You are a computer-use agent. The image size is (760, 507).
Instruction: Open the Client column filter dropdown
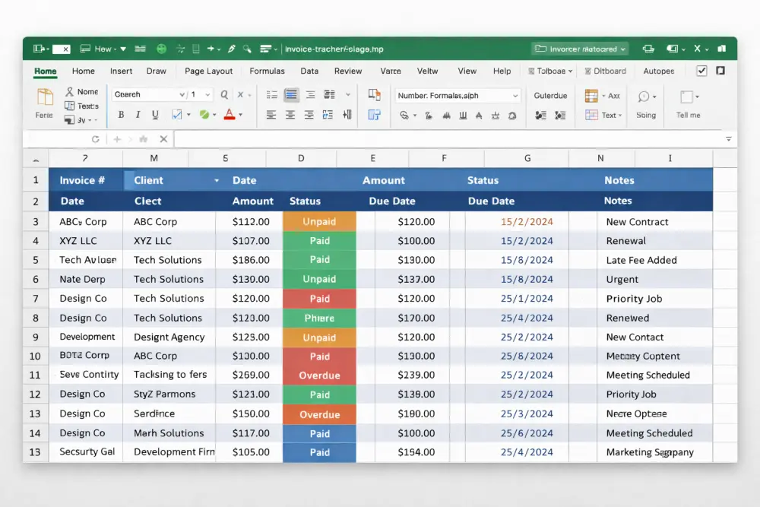coord(217,180)
